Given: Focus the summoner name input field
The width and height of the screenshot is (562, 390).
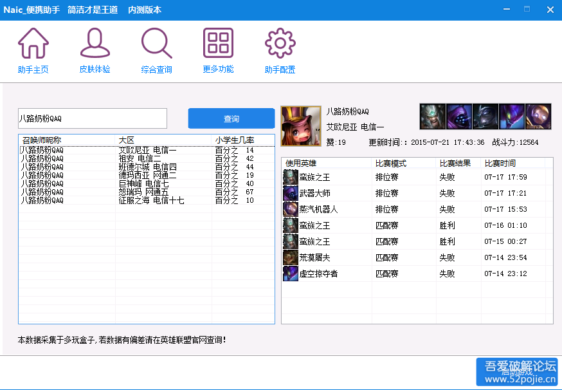Looking at the screenshot, I should (x=93, y=118).
